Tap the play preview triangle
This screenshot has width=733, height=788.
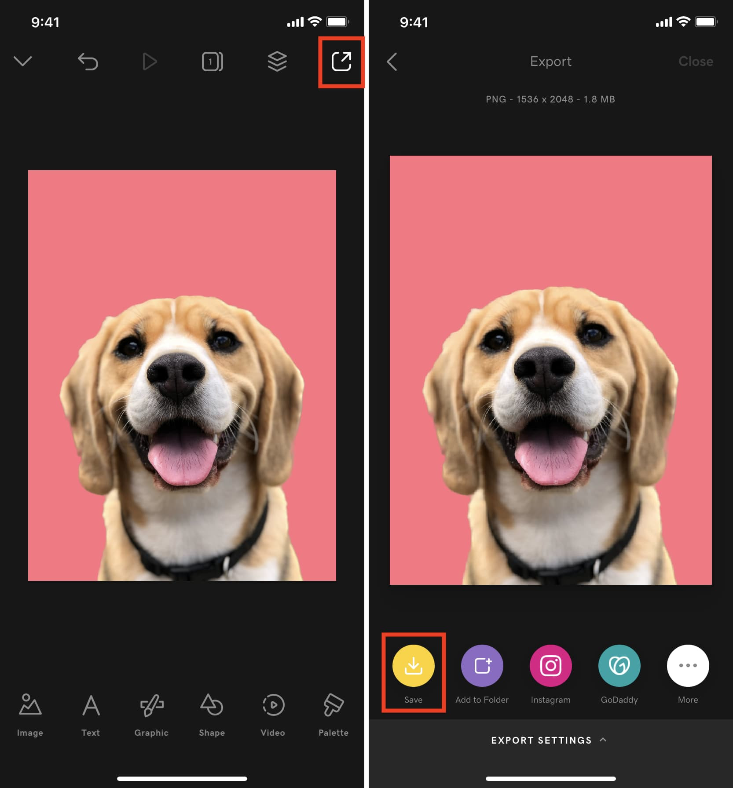(x=150, y=62)
